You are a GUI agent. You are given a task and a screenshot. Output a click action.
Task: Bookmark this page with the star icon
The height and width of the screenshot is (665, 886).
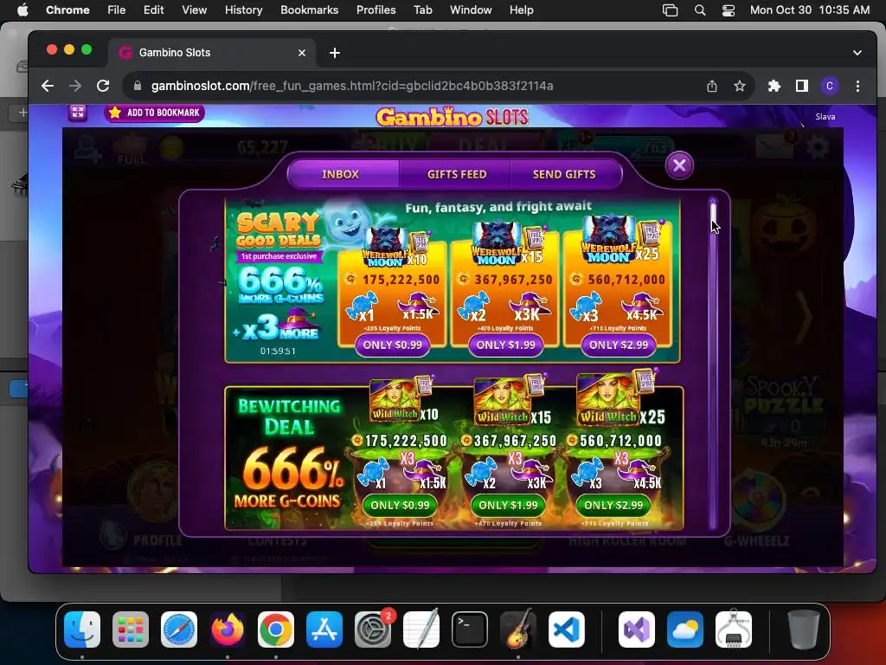(x=740, y=86)
